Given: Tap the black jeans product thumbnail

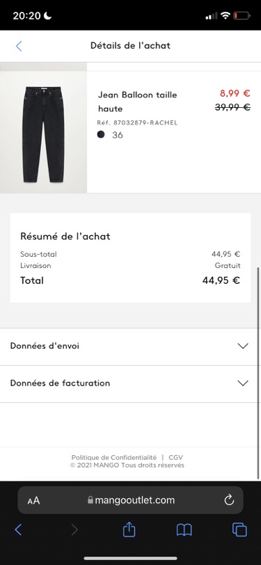Looking at the screenshot, I should [x=43, y=132].
